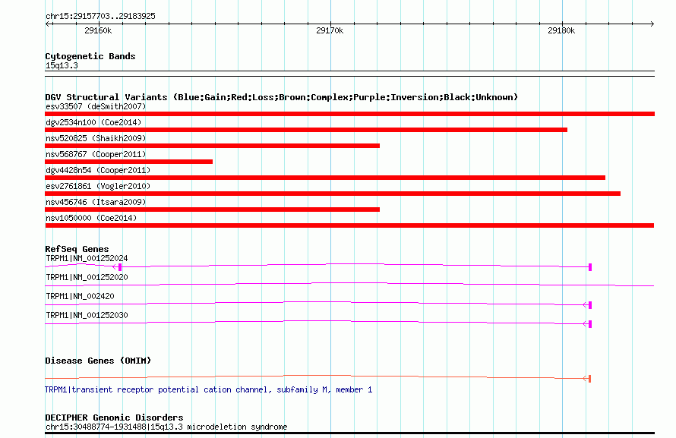Screen dimensions: 676x438
Task: Click the nsv520825 (Shaikh2009) red bar
Action: click(212, 146)
